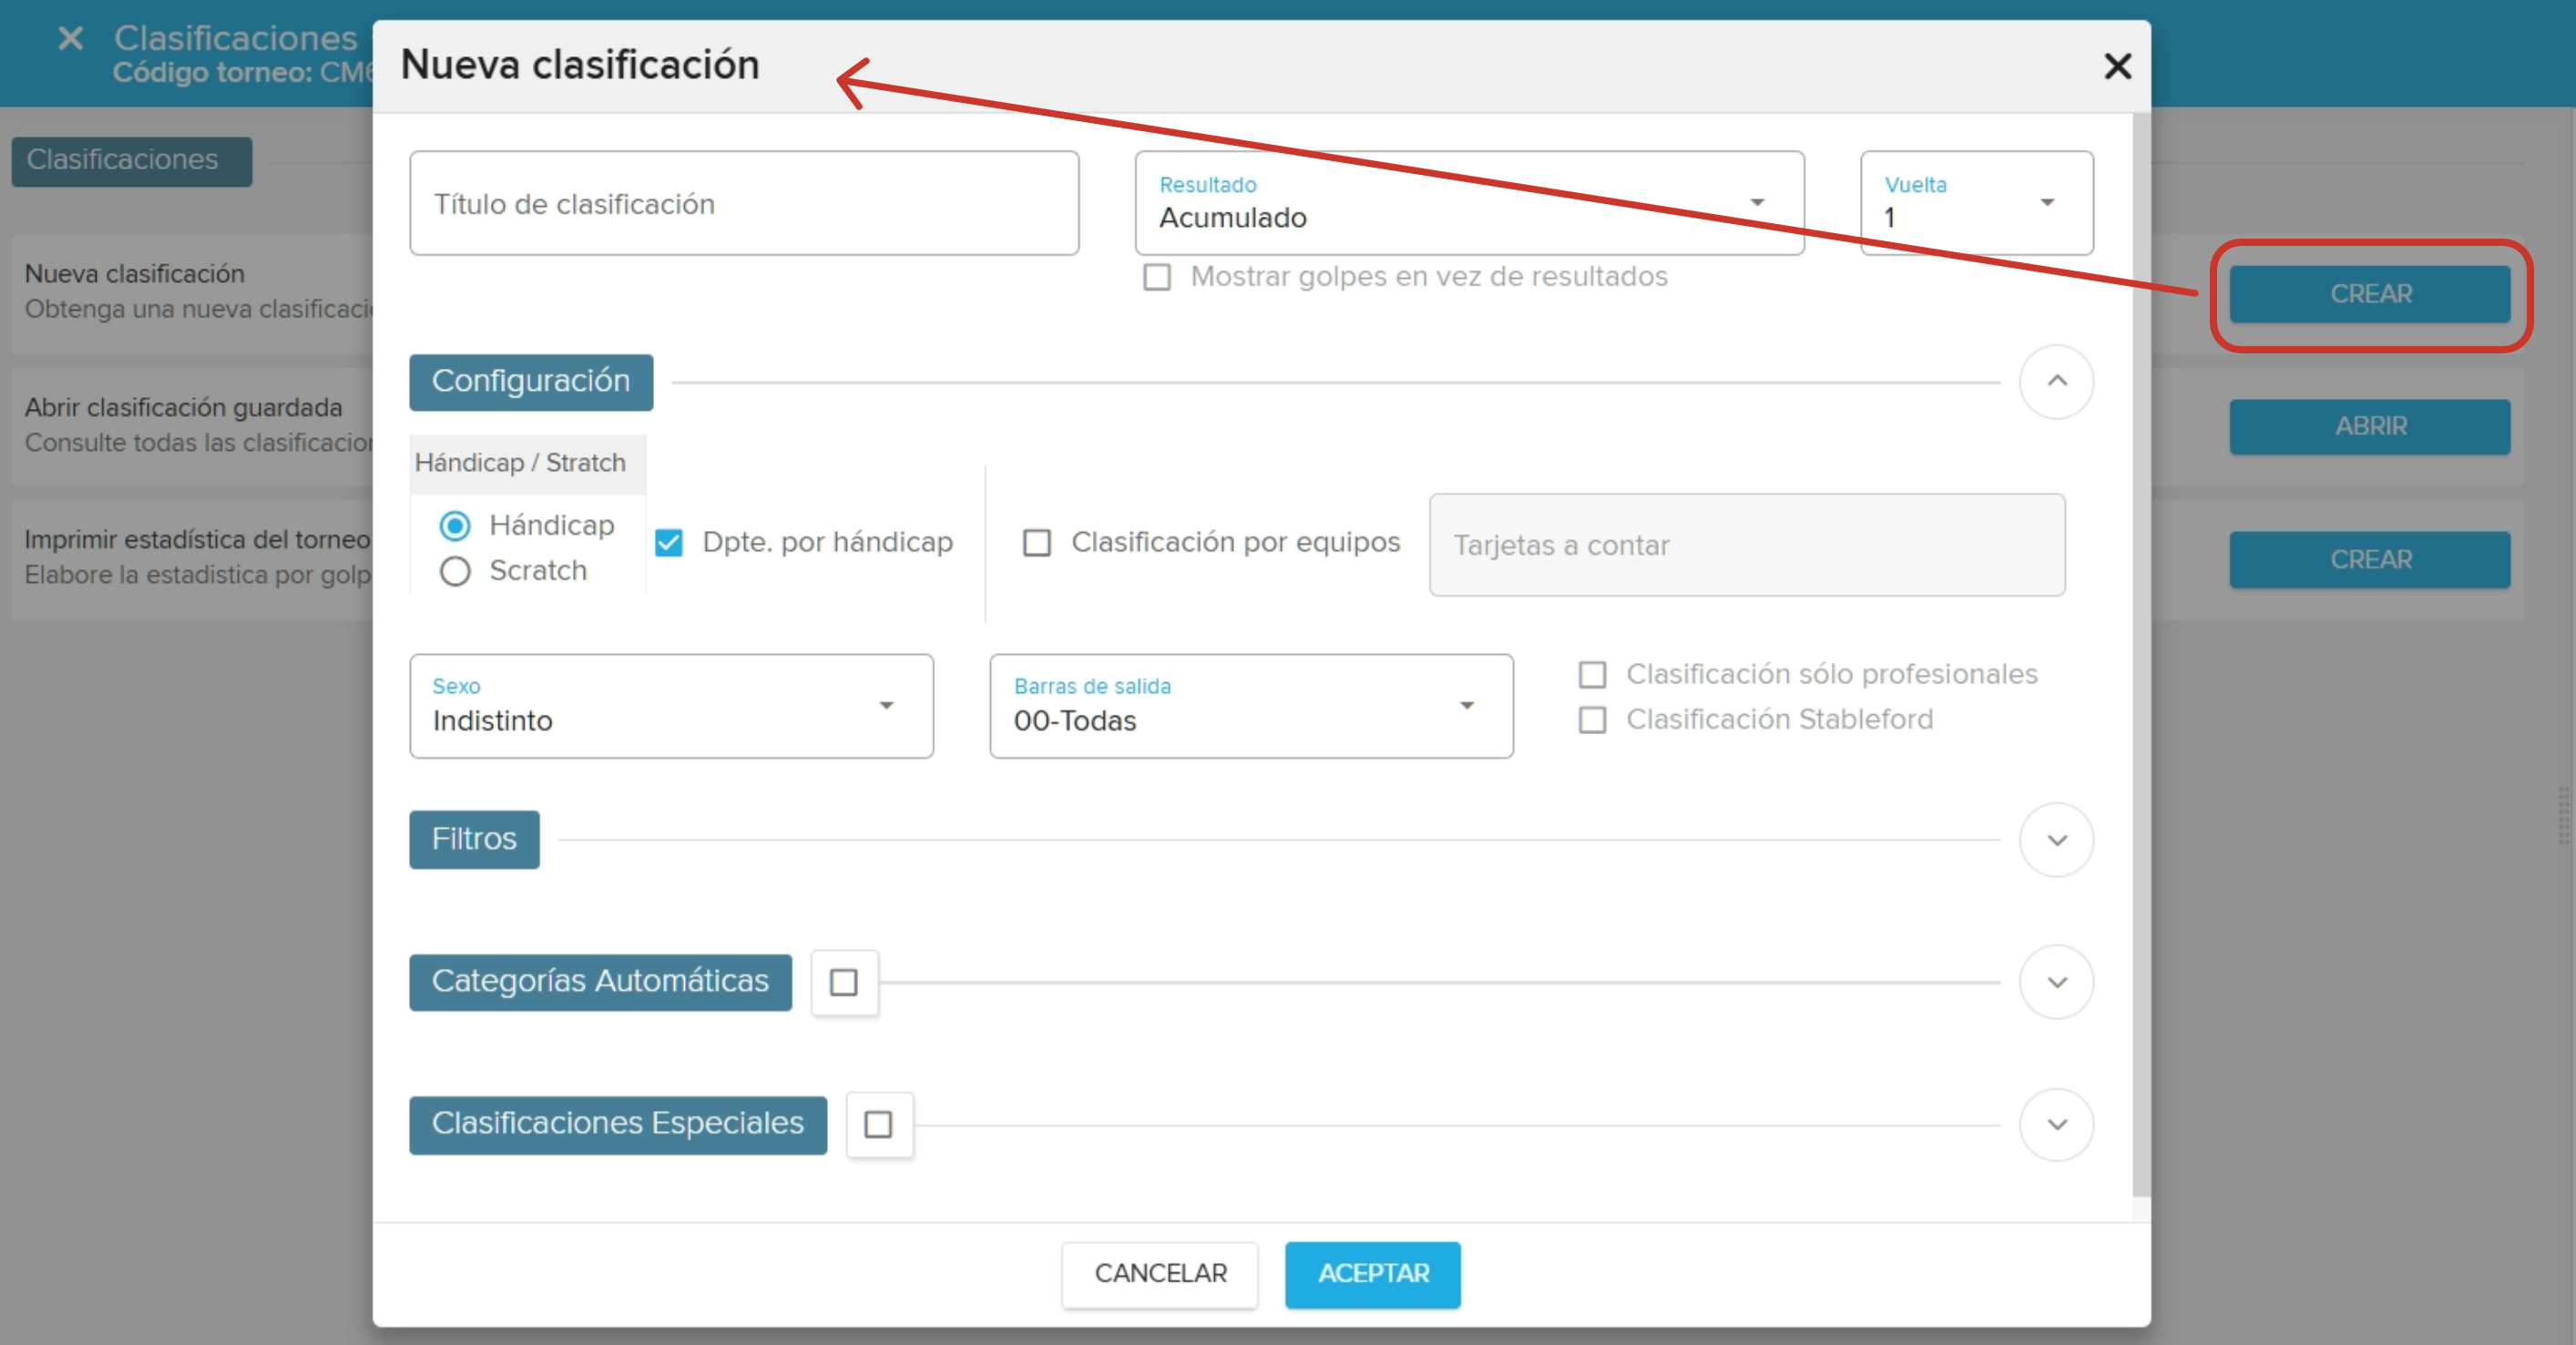This screenshot has width=2576, height=1345.
Task: Click the Categorías Automáticas section header
Action: click(600, 982)
